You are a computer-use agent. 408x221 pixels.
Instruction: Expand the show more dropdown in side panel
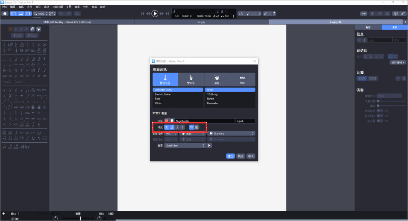point(398,63)
